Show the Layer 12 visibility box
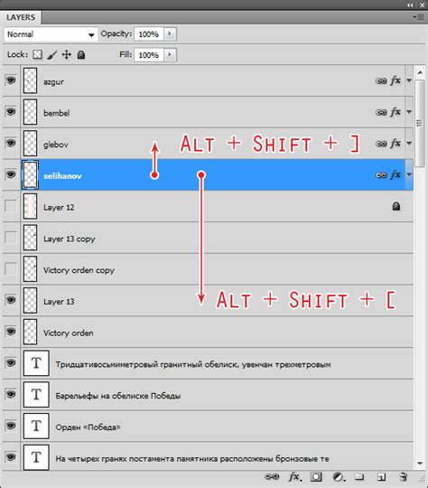This screenshot has height=488, width=428. pos(11,206)
